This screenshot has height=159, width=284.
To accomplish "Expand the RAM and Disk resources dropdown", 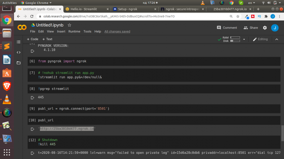I will [244, 39].
